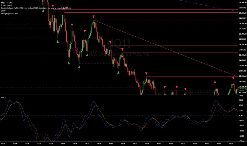Select the Swing High/Low Lines indicator label
The width and height of the screenshot is (247, 146).
(x=10, y=14)
